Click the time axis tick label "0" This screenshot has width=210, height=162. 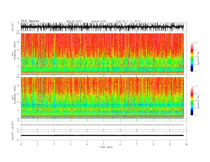point(21,144)
